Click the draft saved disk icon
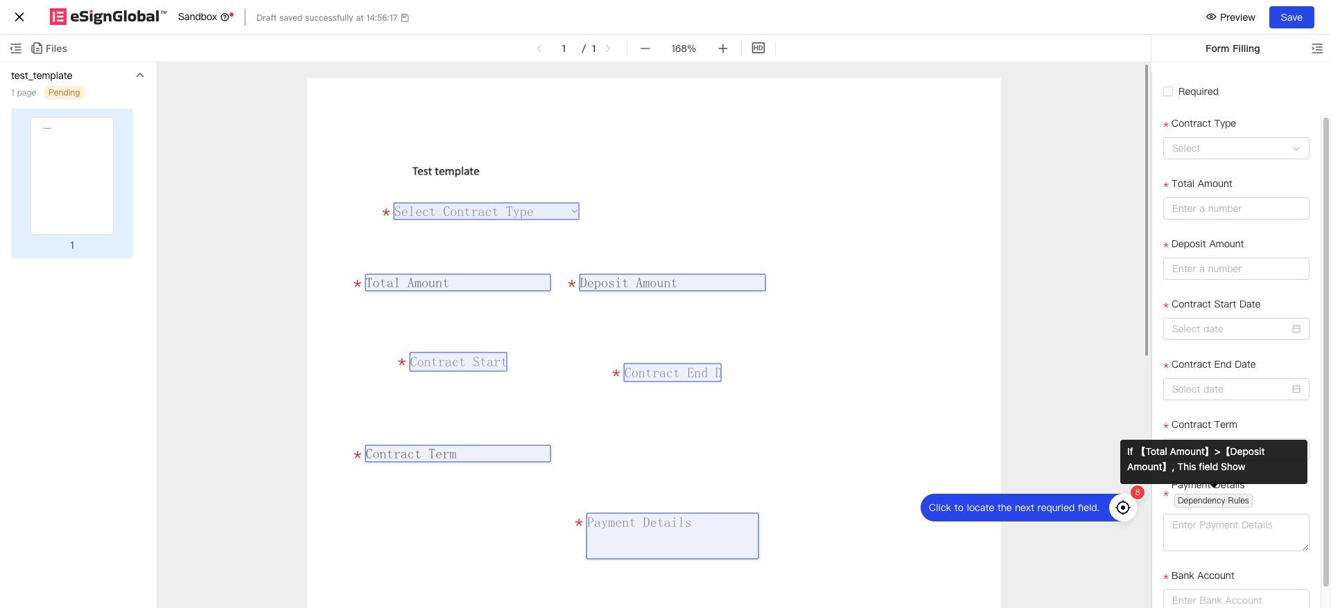 pos(405,18)
